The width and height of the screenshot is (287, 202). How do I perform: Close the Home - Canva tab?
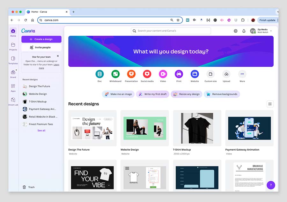[x=66, y=12]
